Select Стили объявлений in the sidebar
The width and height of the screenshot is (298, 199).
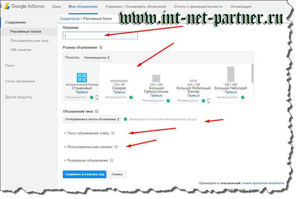[x=20, y=81]
